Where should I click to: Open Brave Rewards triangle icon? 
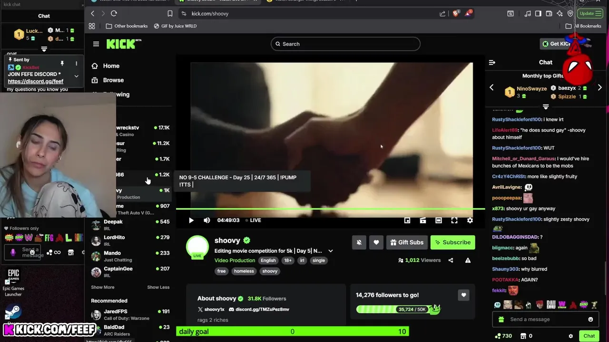tap(468, 13)
